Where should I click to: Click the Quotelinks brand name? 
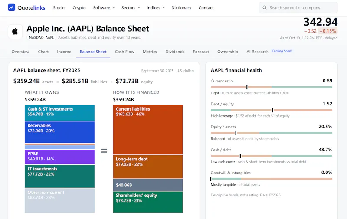(x=31, y=8)
